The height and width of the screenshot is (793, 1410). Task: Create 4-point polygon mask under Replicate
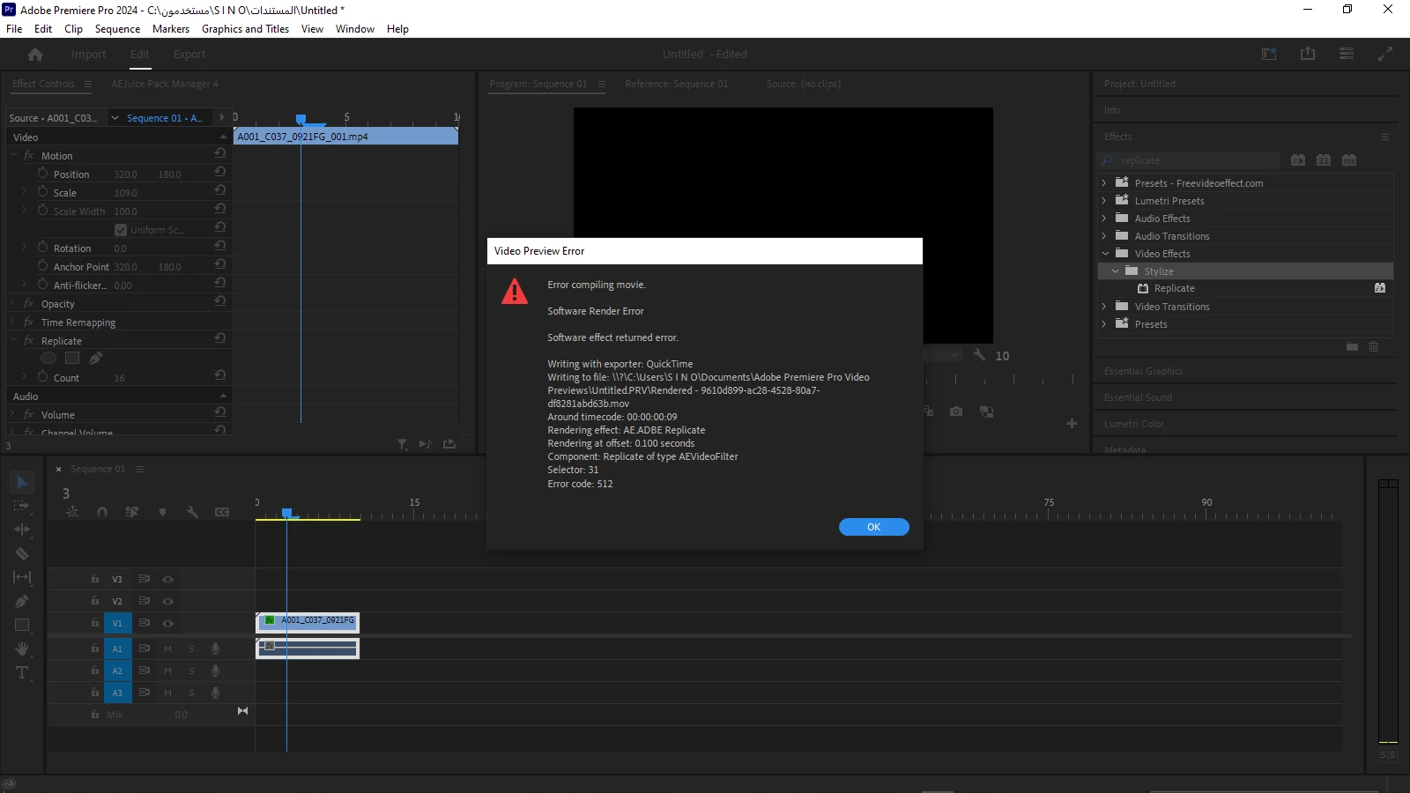coord(72,358)
